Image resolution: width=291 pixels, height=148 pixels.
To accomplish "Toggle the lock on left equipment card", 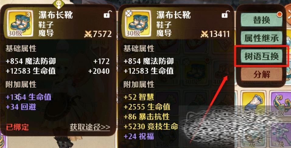I will coord(108,15).
